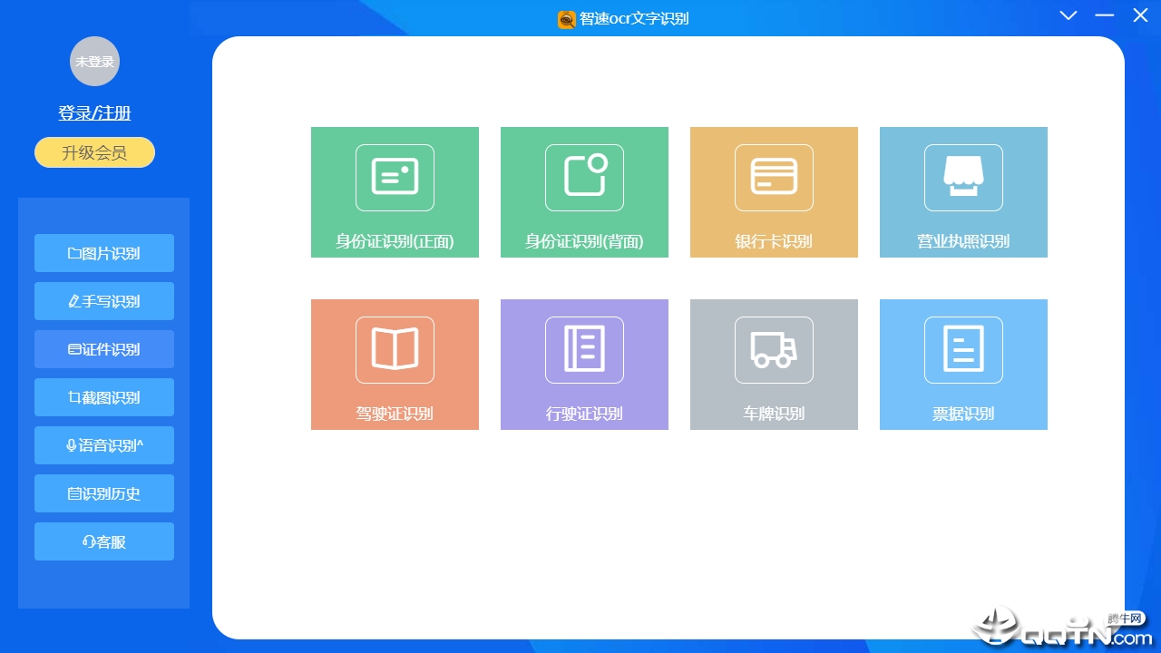The image size is (1161, 653).
Task: Expand 语音识别 sidebar item
Action: 104,445
